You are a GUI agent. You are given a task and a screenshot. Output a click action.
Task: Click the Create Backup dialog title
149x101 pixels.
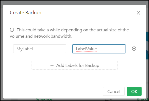click(x=26, y=13)
